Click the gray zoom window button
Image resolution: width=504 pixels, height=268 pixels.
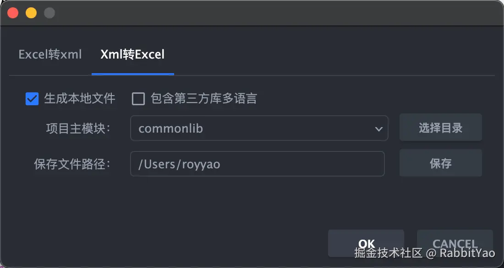(x=49, y=13)
